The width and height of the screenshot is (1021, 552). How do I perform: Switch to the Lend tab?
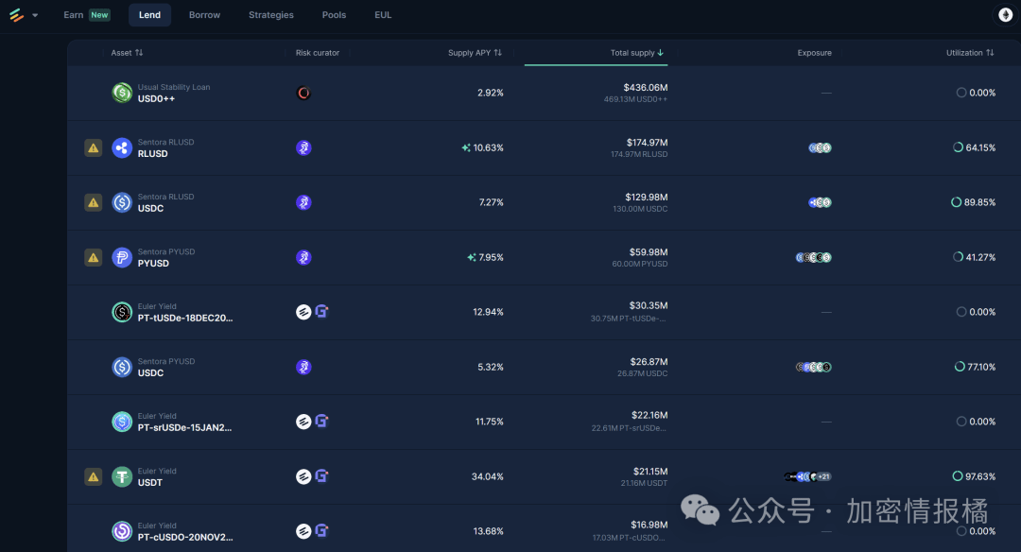[149, 15]
